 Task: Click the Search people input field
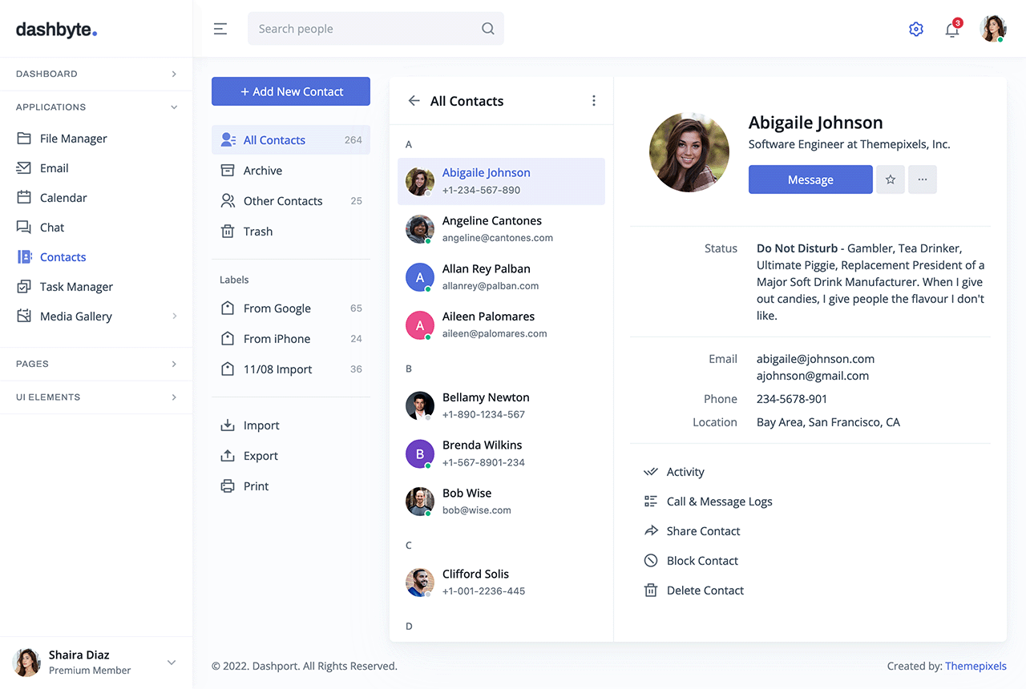[365, 29]
